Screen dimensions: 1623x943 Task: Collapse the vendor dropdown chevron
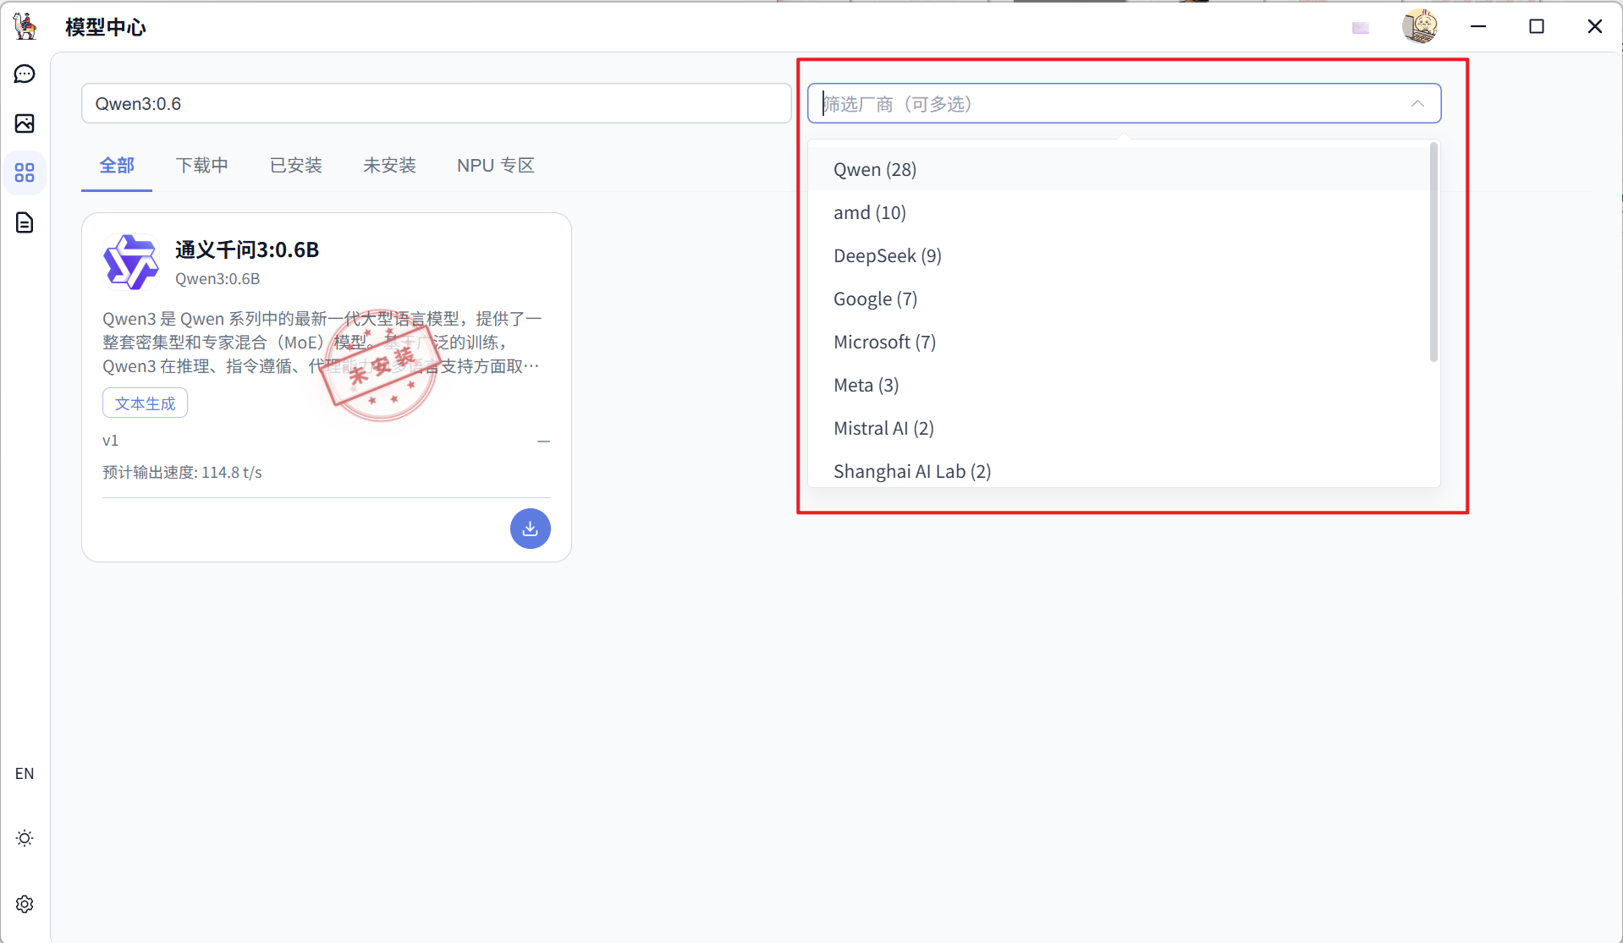[1417, 103]
